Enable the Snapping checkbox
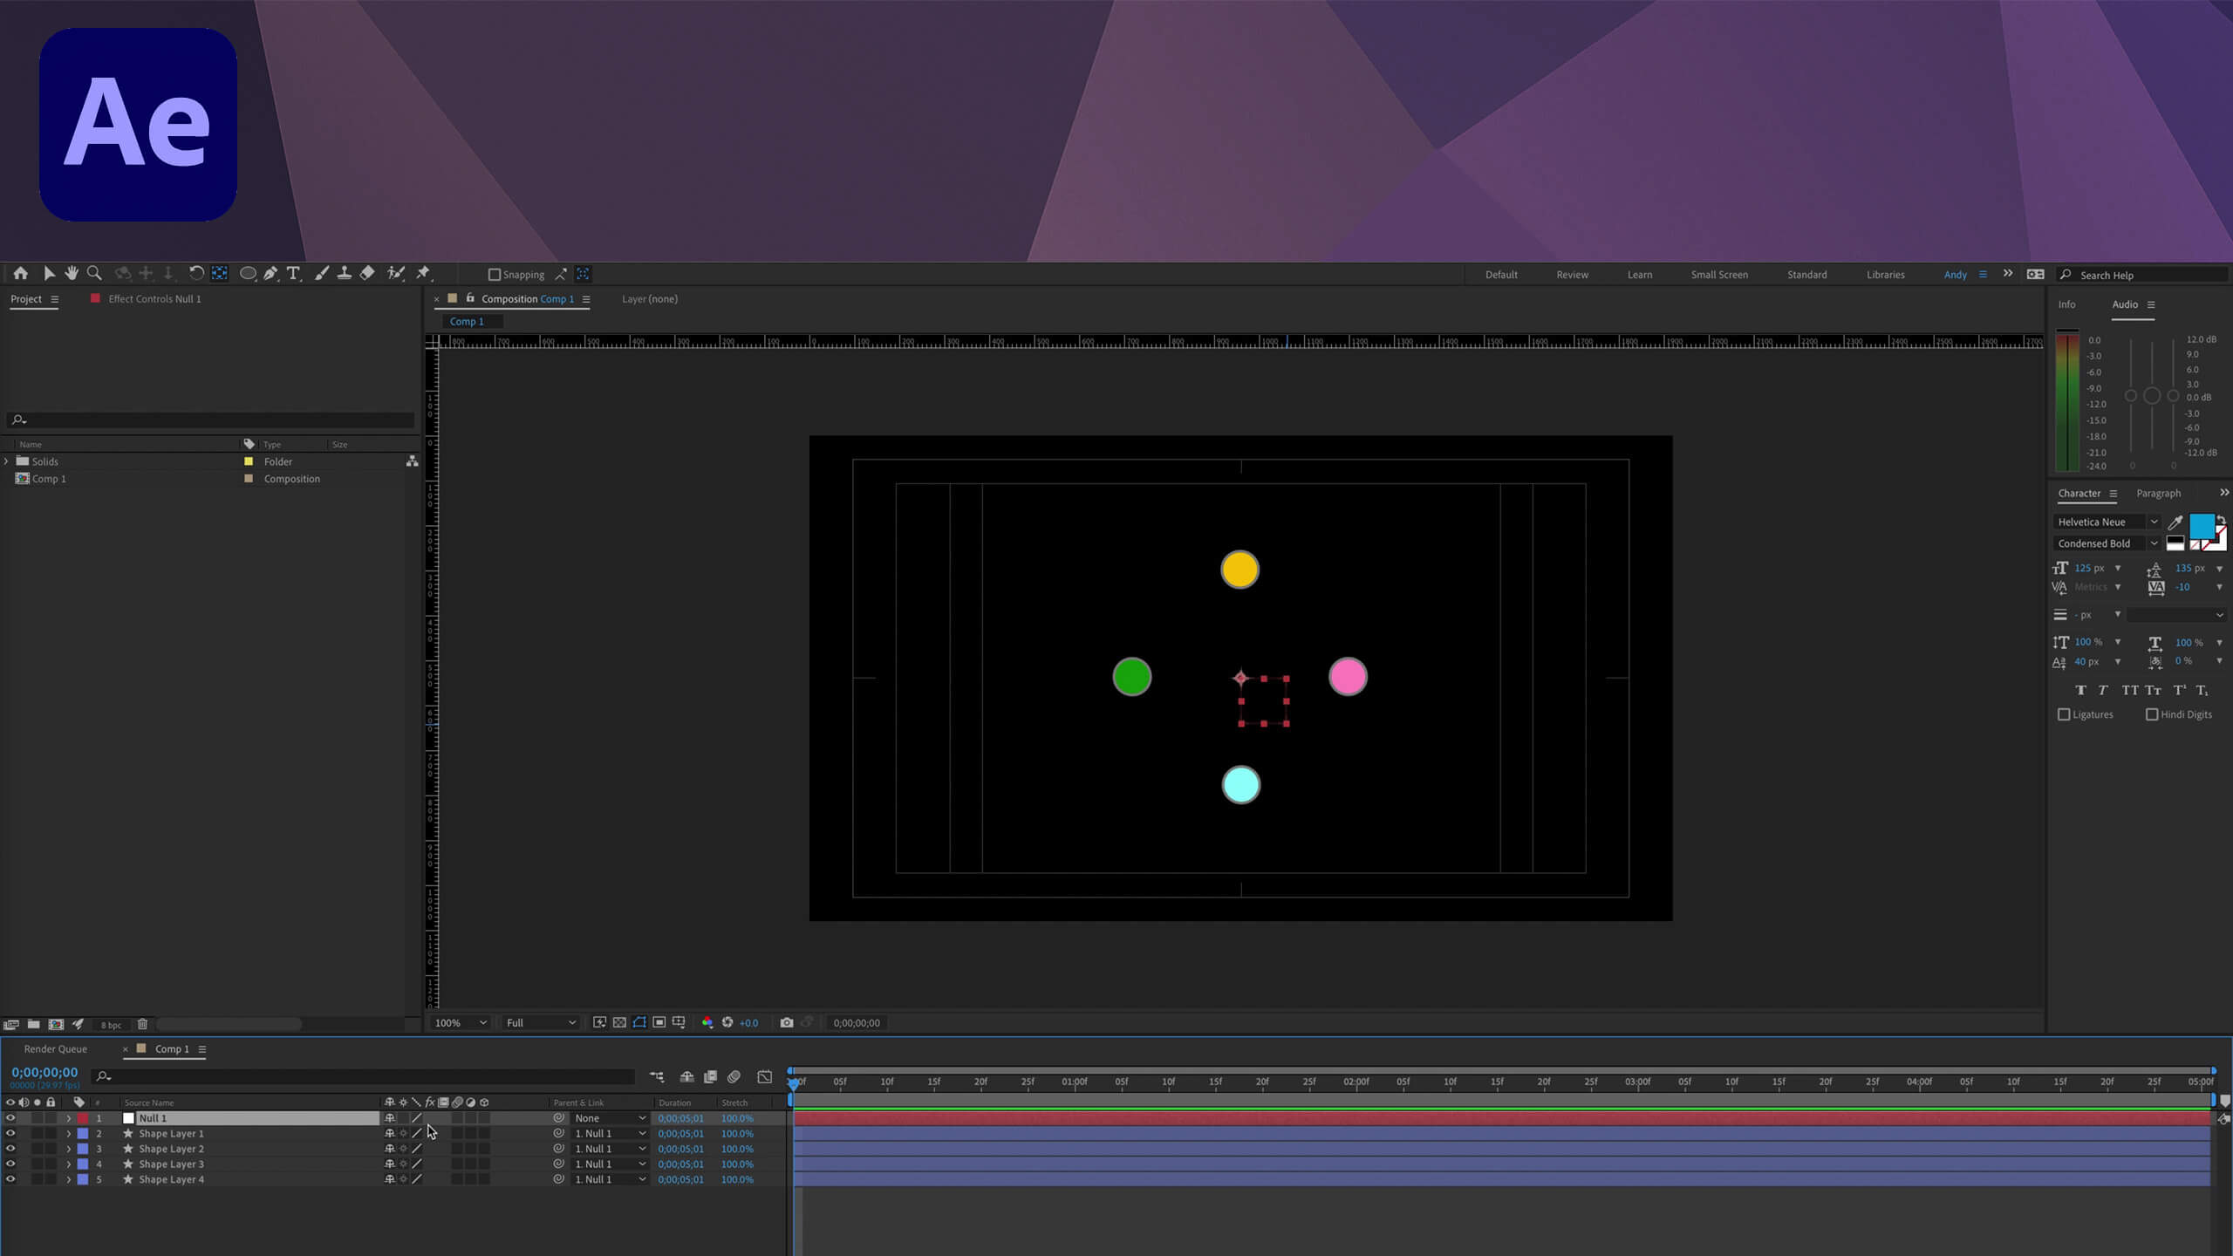Screen dimensions: 2233x1256 [x=495, y=274]
